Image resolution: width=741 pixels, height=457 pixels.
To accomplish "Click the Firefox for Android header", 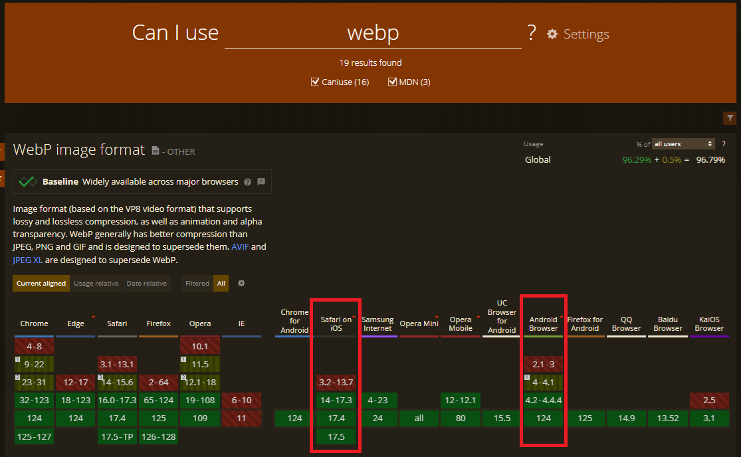I will pos(585,324).
